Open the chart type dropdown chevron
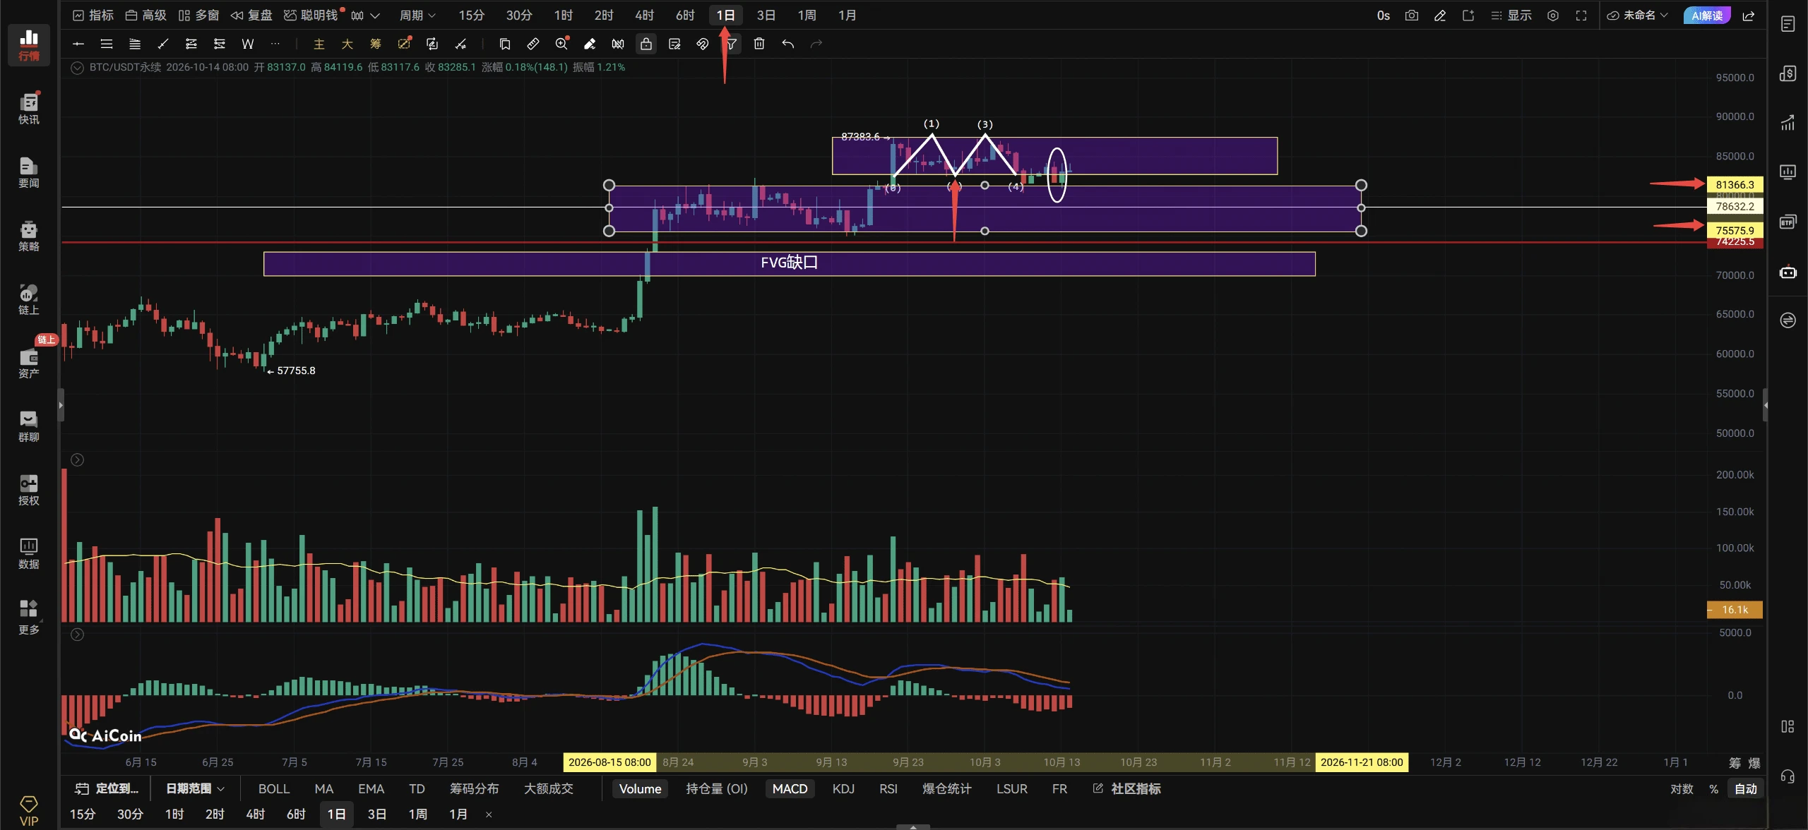Viewport: 1808px width, 830px height. tap(375, 16)
